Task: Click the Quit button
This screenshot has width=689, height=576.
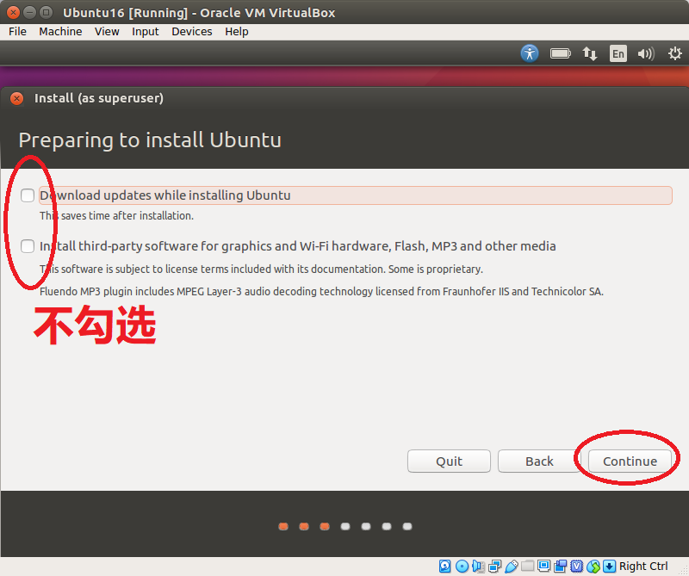Action: [x=449, y=461]
